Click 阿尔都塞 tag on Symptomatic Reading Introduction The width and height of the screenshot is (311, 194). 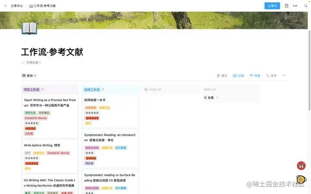(121, 148)
